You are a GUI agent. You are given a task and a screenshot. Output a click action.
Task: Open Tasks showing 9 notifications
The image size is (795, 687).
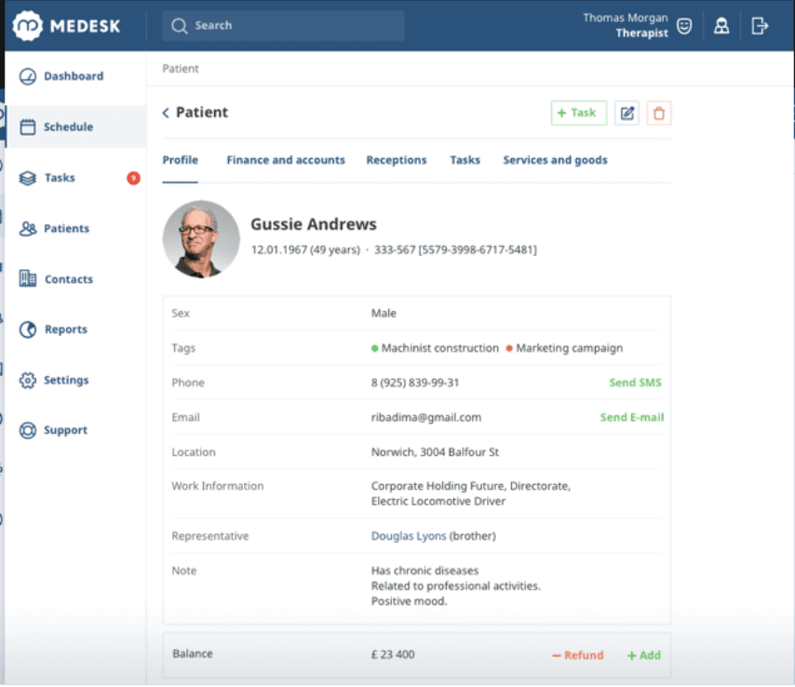point(58,177)
